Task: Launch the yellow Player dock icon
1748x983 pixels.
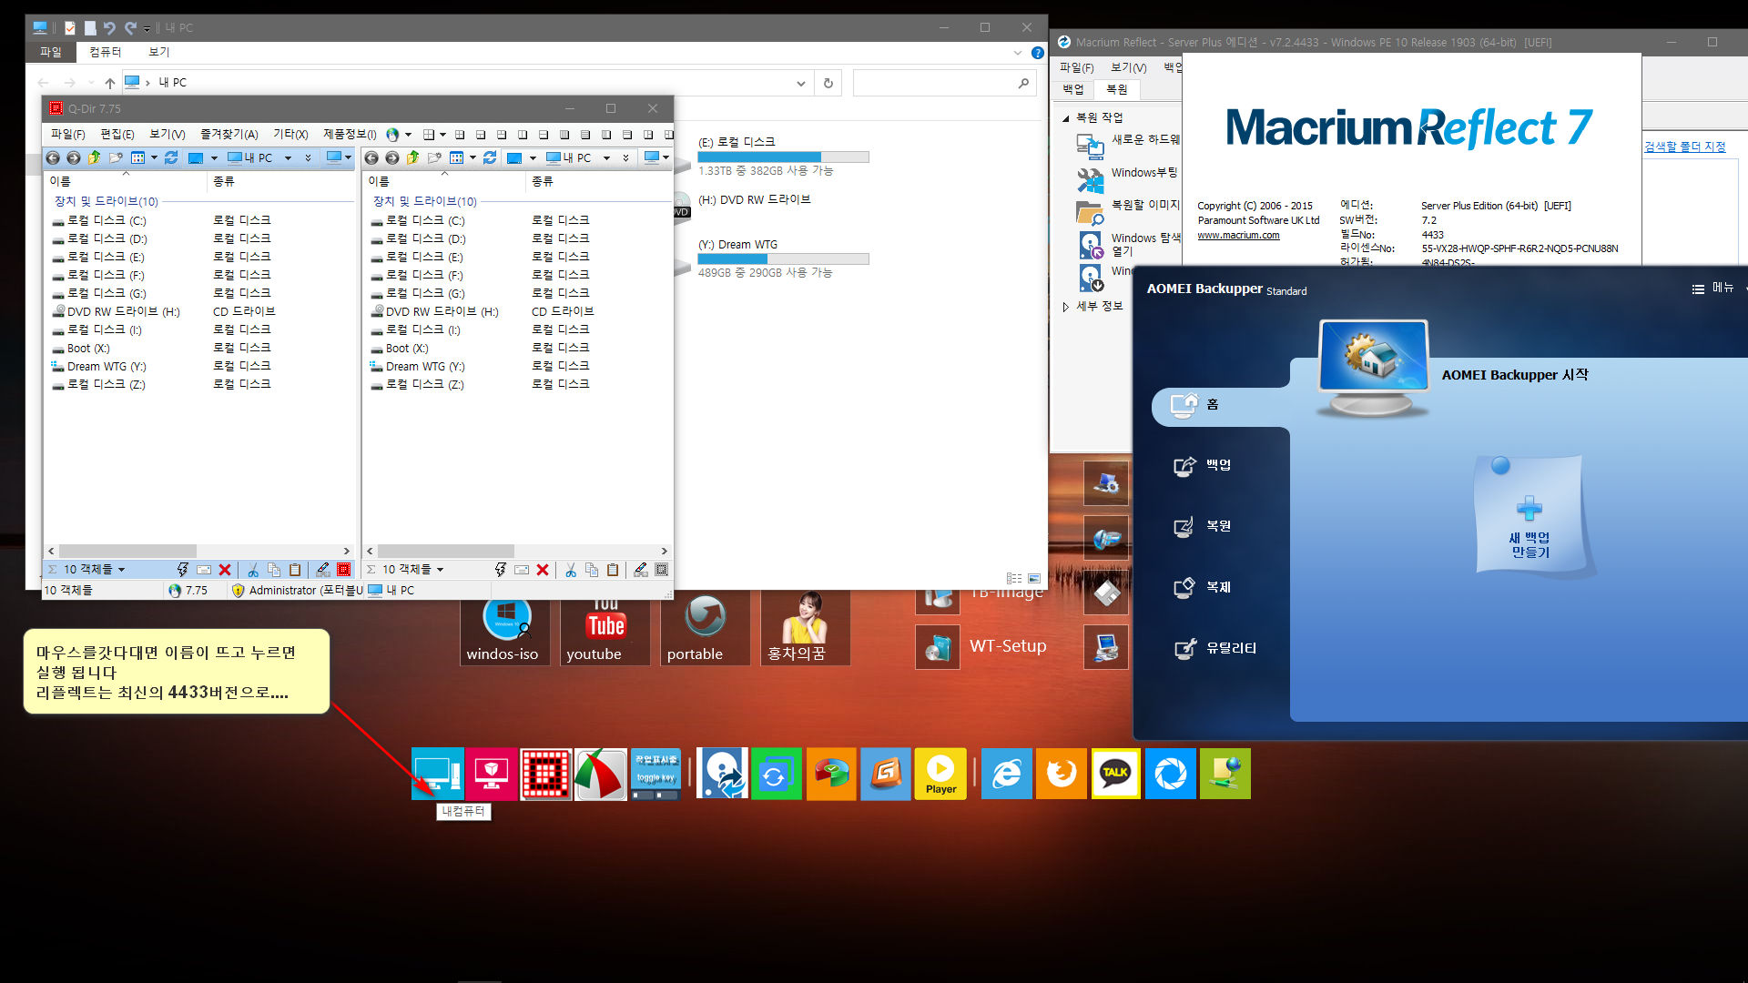Action: (940, 774)
